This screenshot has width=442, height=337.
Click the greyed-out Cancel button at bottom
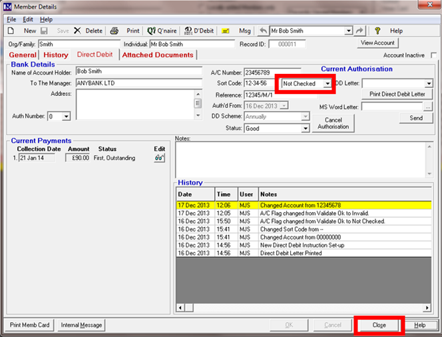pyautogui.click(x=333, y=325)
